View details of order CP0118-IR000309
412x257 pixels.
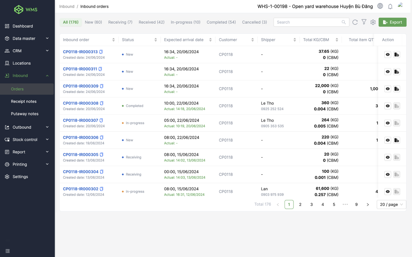pyautogui.click(x=388, y=89)
